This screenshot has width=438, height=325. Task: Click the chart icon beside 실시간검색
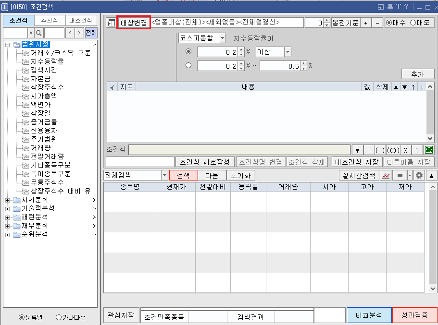[386, 175]
